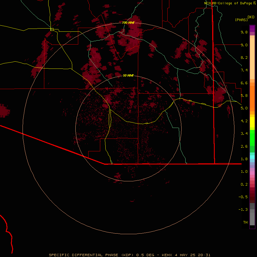Image resolution: width=257 pixels, height=257 pixels.
Task: Click the 5.8 scale value
Action: point(244,96)
